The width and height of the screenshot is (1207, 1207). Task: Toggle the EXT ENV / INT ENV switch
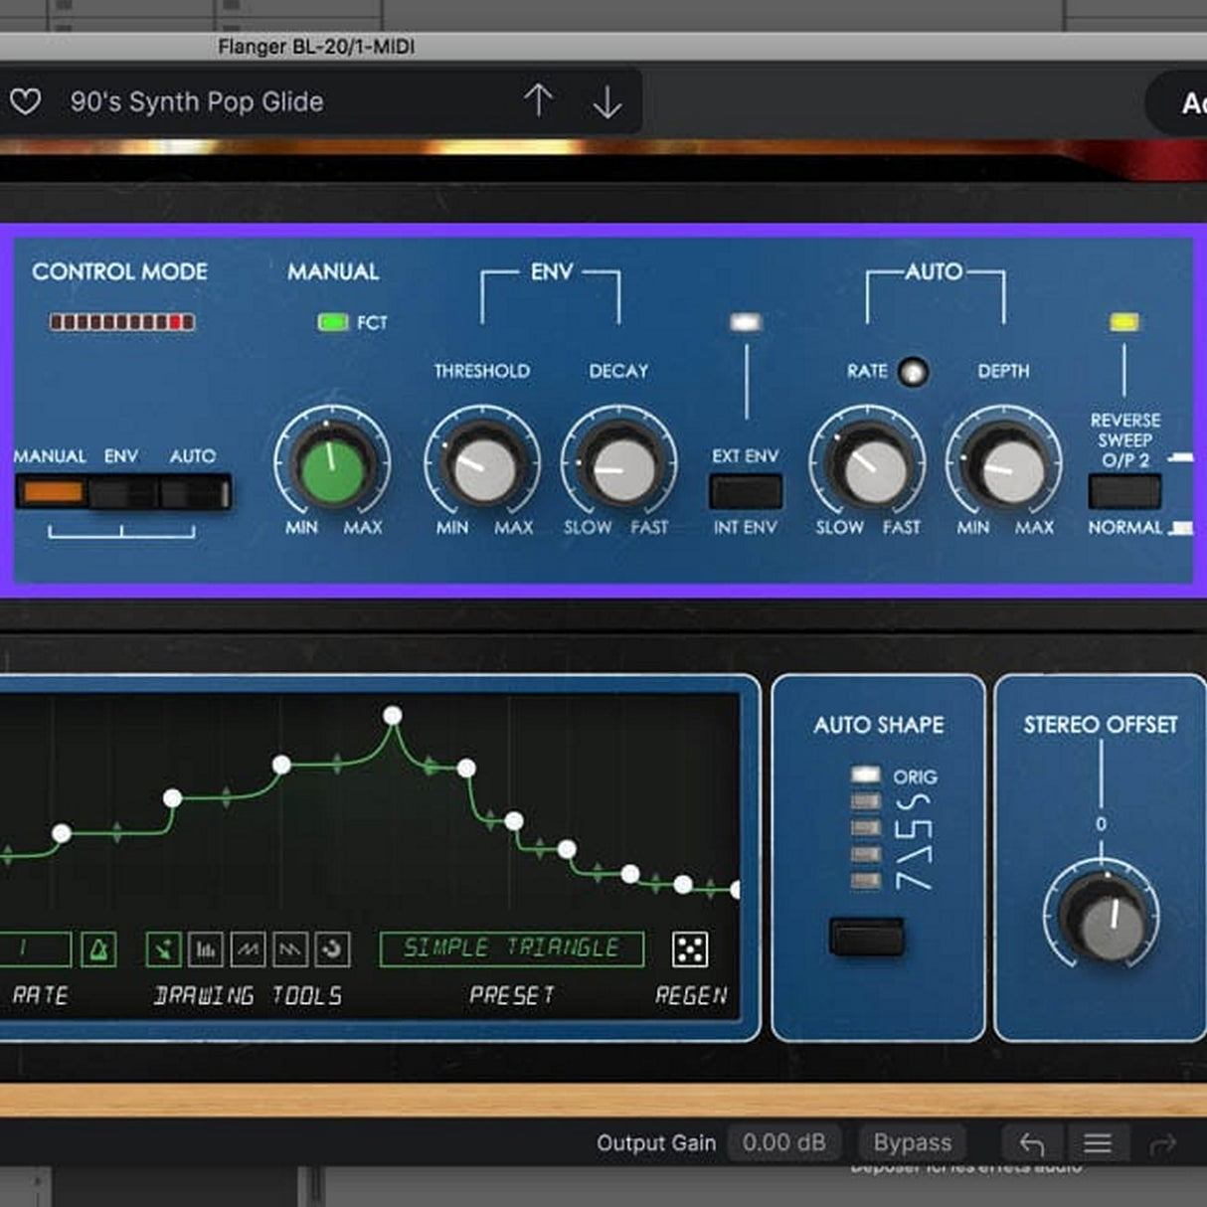click(744, 491)
